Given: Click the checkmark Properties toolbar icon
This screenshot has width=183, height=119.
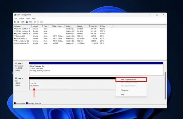Looking at the screenshot, I should pyautogui.click(x=38, y=22).
